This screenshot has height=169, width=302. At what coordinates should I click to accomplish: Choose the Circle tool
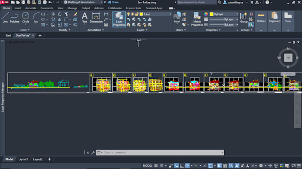(x=25, y=18)
